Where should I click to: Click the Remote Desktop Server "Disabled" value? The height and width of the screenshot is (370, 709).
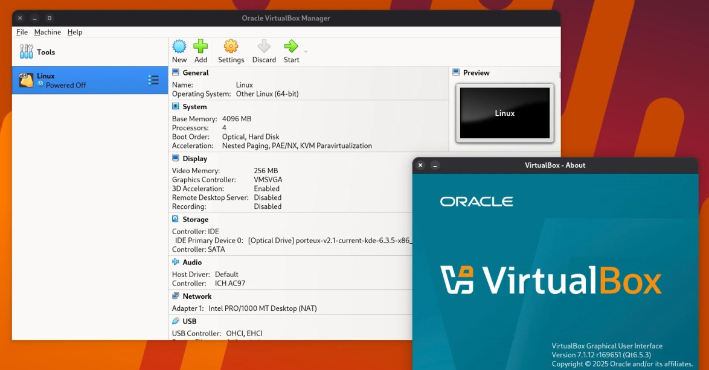[x=268, y=198]
